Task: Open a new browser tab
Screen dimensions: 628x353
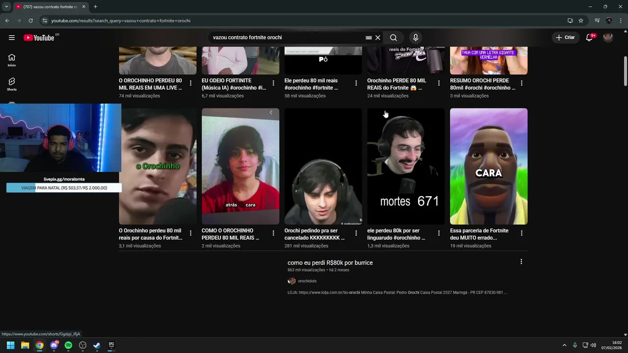Action: pyautogui.click(x=95, y=7)
